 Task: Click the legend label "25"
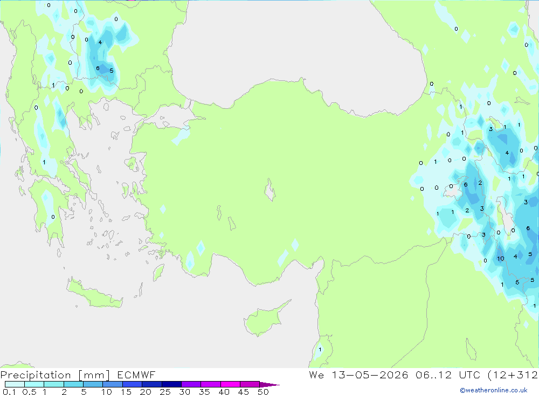(165, 392)
